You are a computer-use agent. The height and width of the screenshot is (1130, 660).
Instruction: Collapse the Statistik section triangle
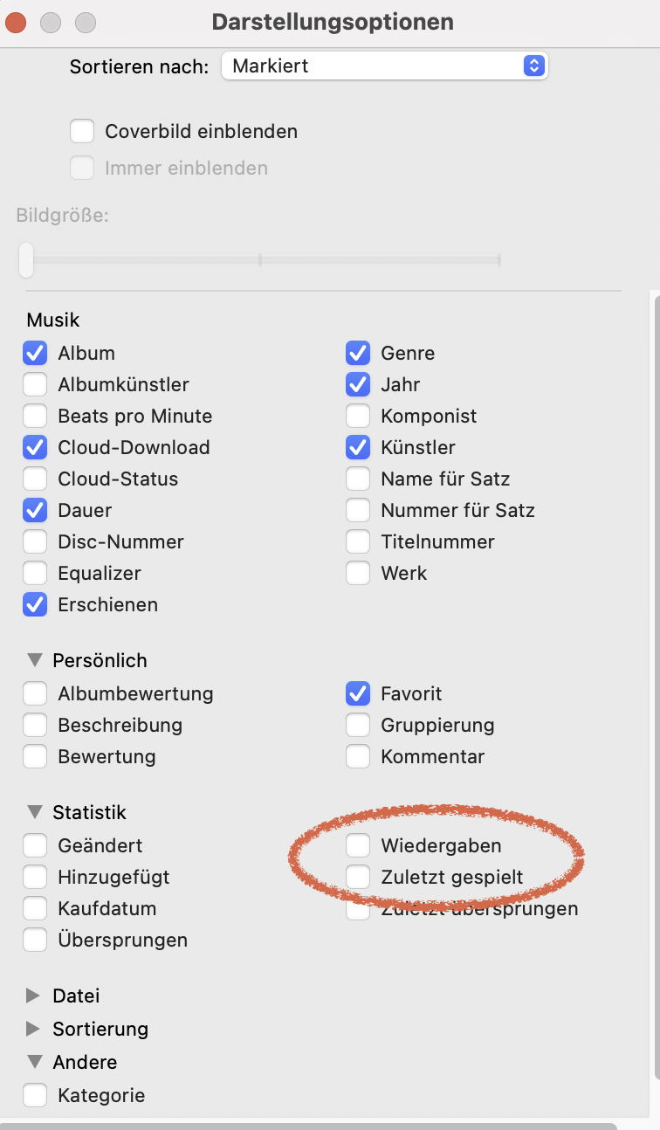(x=35, y=812)
